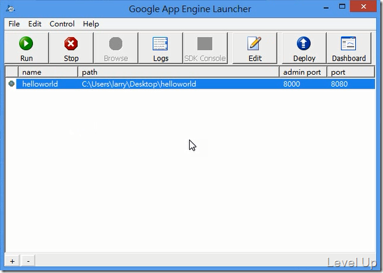Open the Logs viewer icon
This screenshot has width=383, height=273.
point(160,44)
